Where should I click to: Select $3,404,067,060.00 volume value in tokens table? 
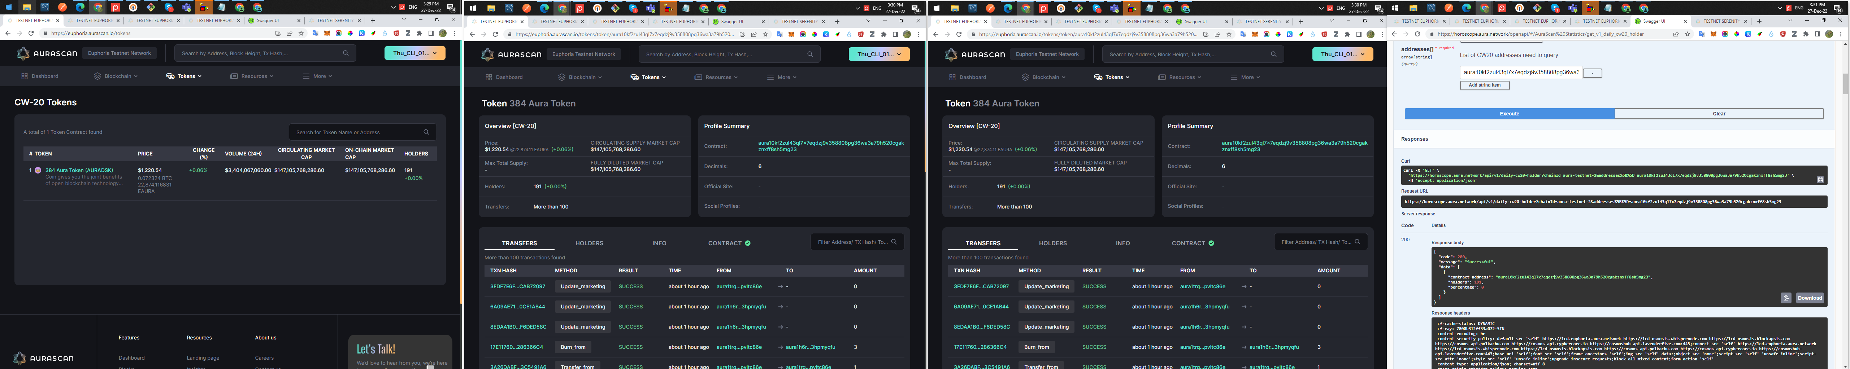pos(248,171)
